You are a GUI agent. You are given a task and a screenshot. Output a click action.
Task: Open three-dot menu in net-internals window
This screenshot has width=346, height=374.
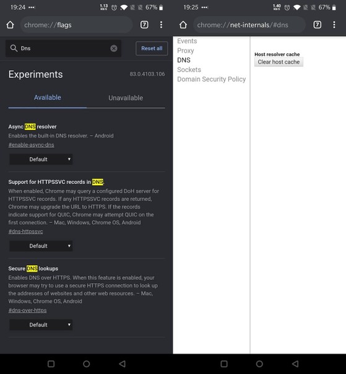coord(334,25)
